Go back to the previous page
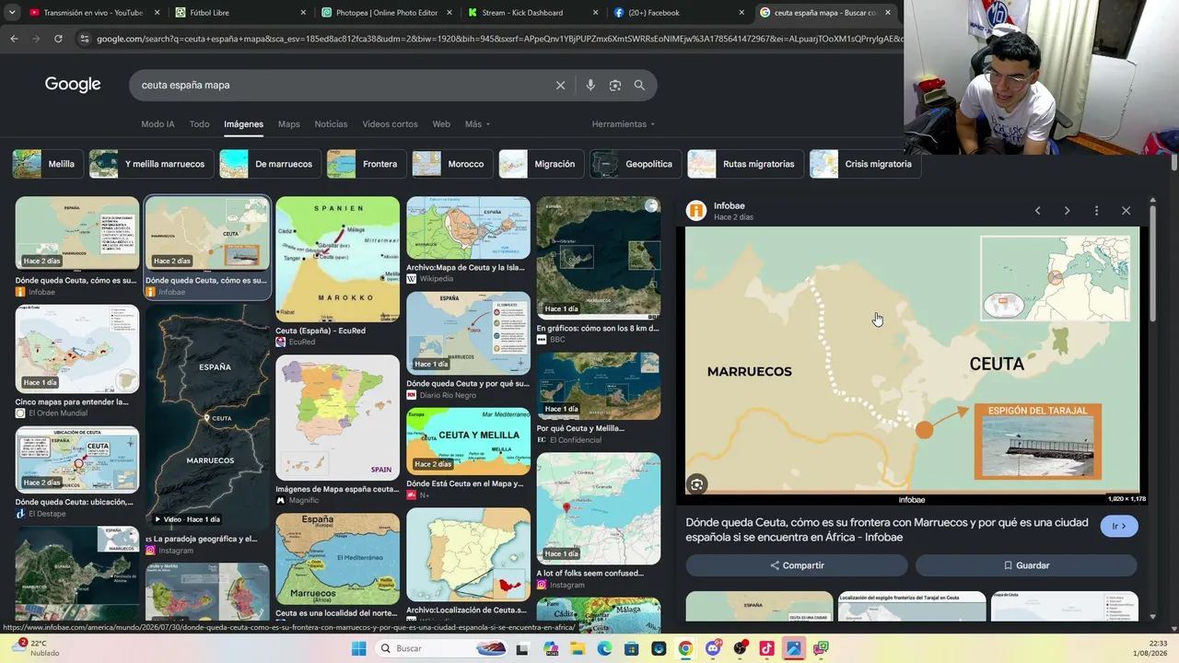Image resolution: width=1179 pixels, height=663 pixels. pos(14,39)
